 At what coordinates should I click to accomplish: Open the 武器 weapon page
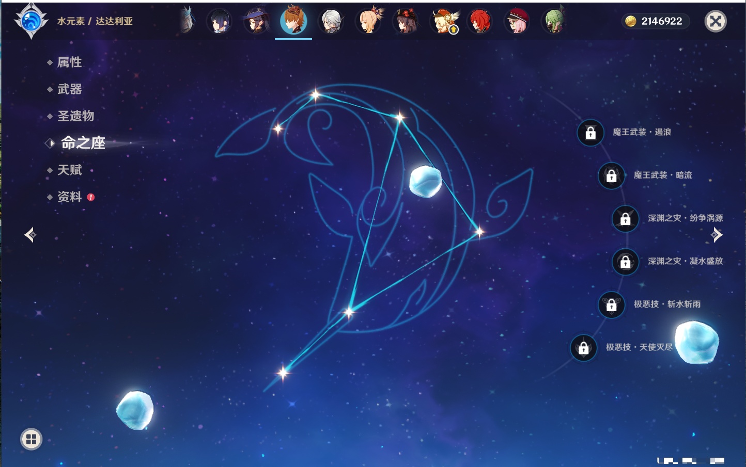69,89
